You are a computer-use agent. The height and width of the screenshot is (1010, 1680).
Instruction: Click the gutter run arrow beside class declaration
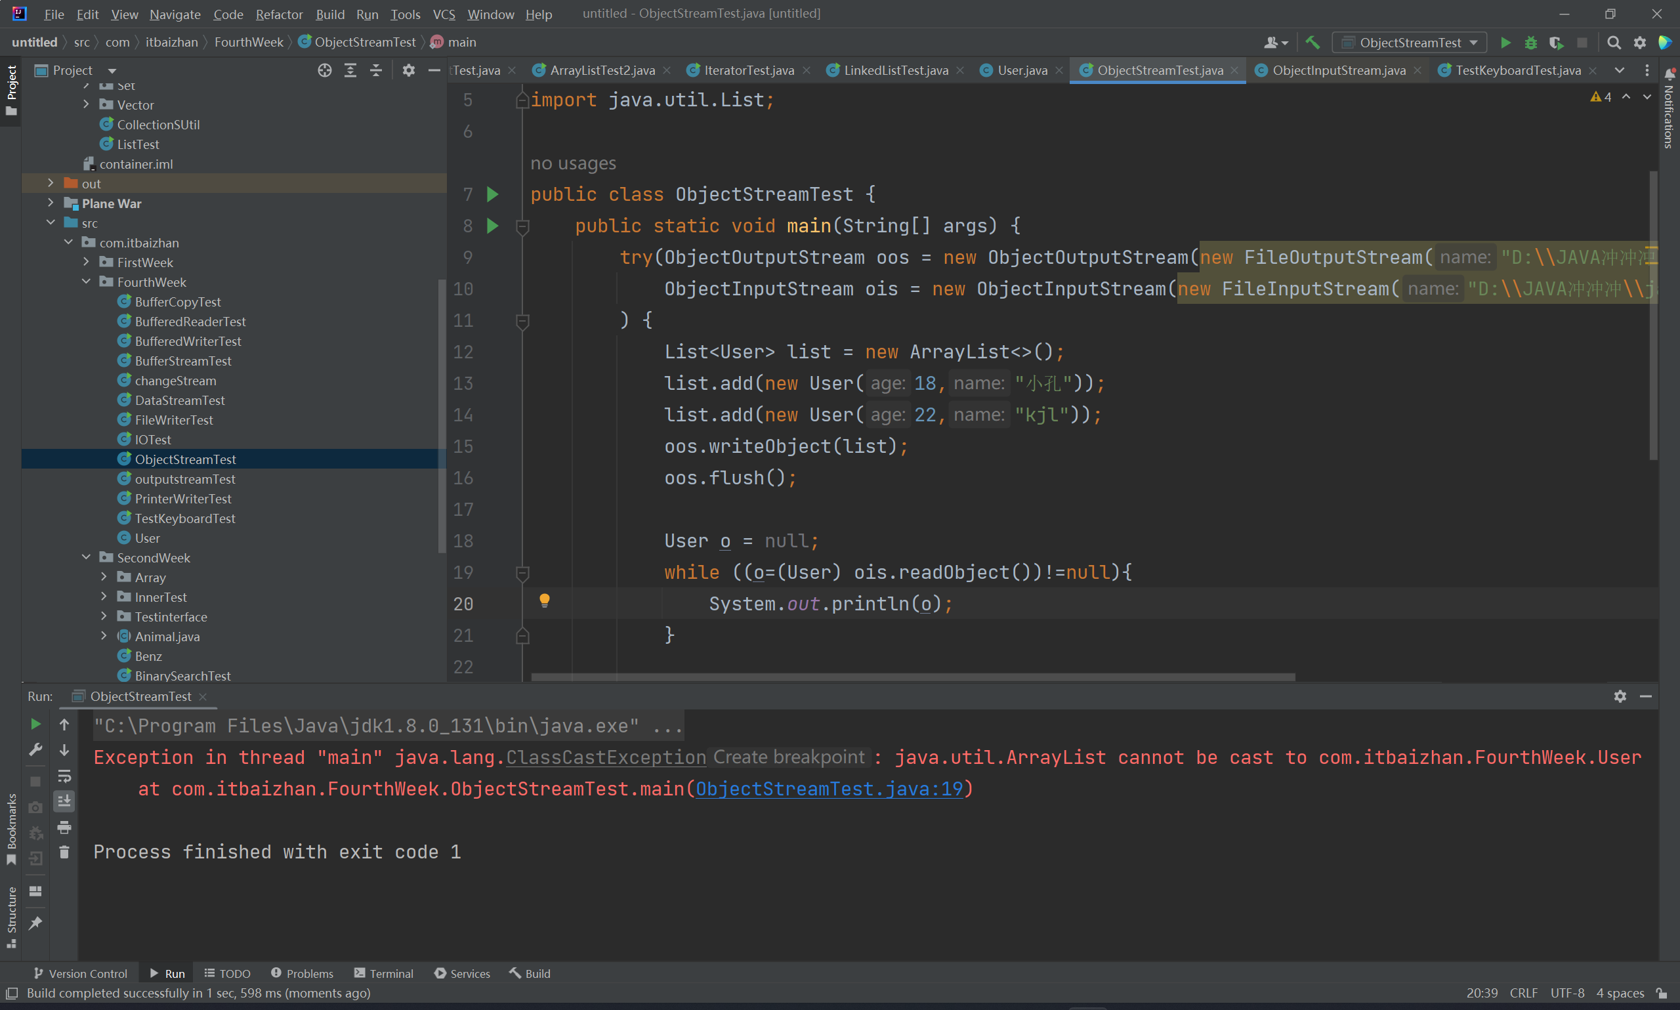point(493,194)
